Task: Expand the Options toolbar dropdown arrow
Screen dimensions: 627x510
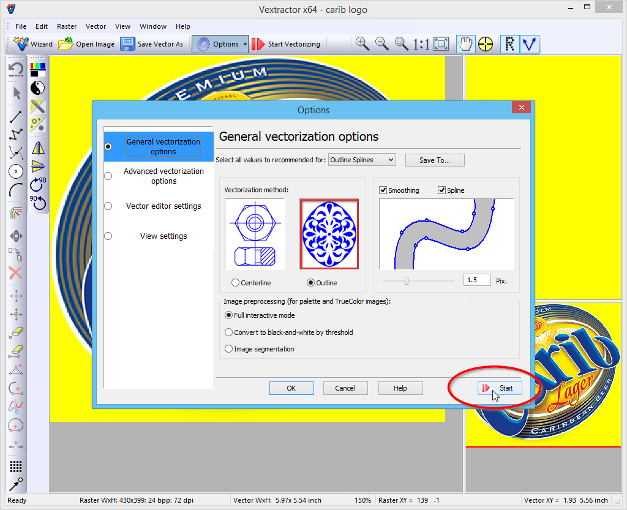Action: 245,44
